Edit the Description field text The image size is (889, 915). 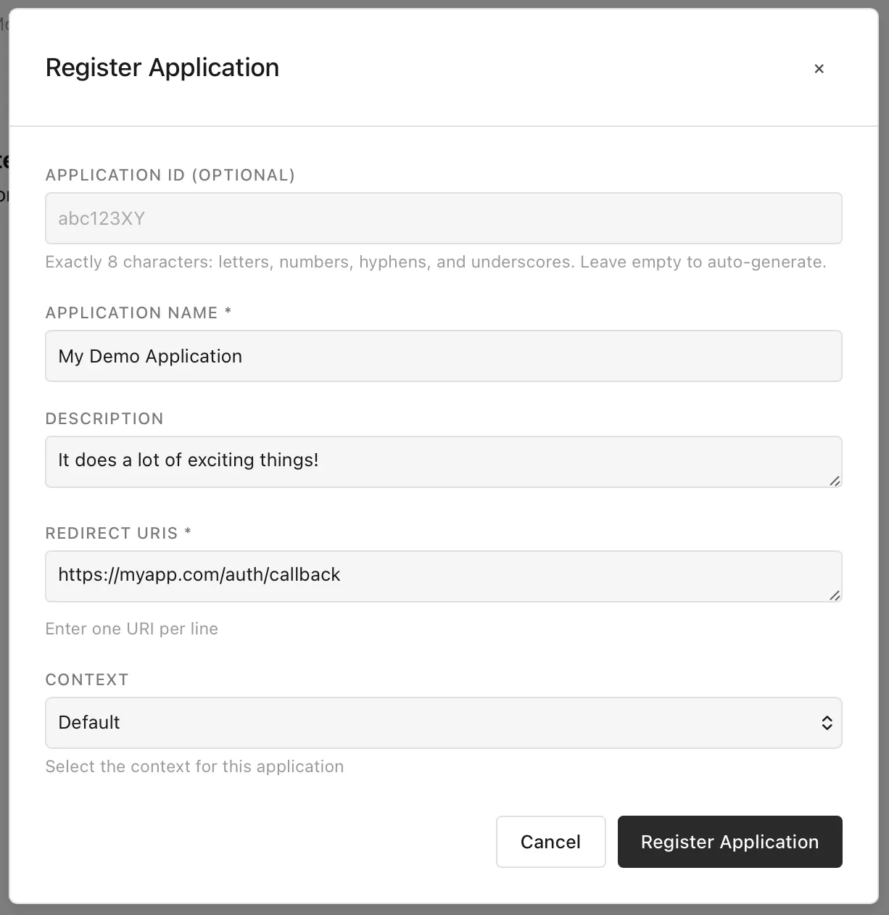click(443, 461)
